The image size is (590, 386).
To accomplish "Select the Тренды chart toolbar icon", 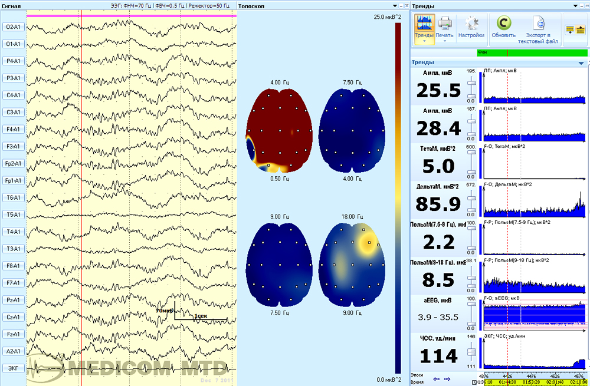I will [424, 24].
